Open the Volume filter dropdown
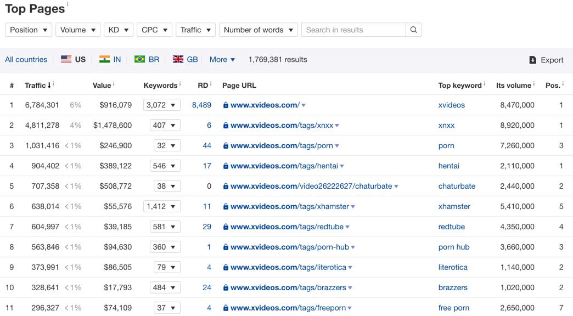573x316 pixels. 78,30
